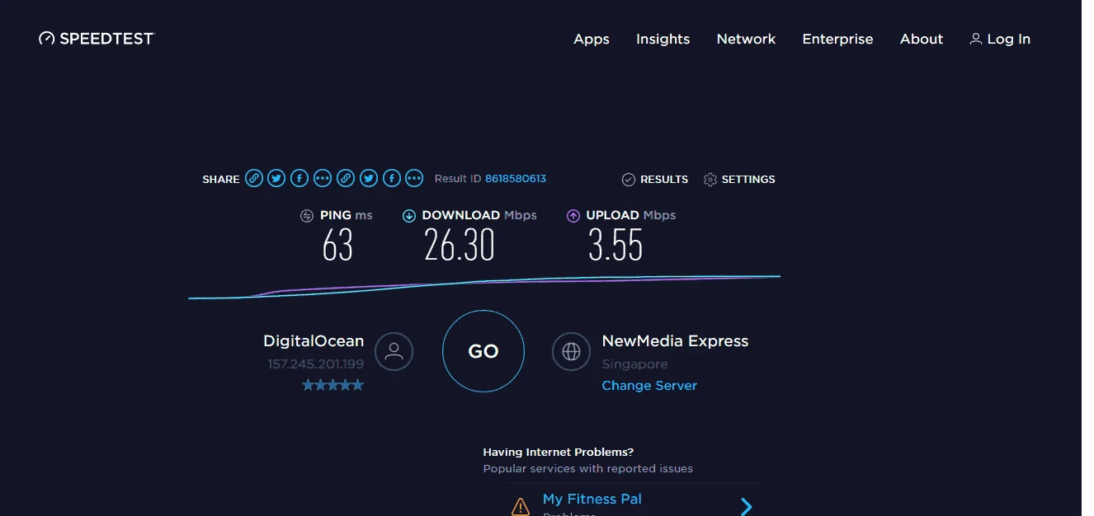Open the Settings gear icon

(x=710, y=179)
